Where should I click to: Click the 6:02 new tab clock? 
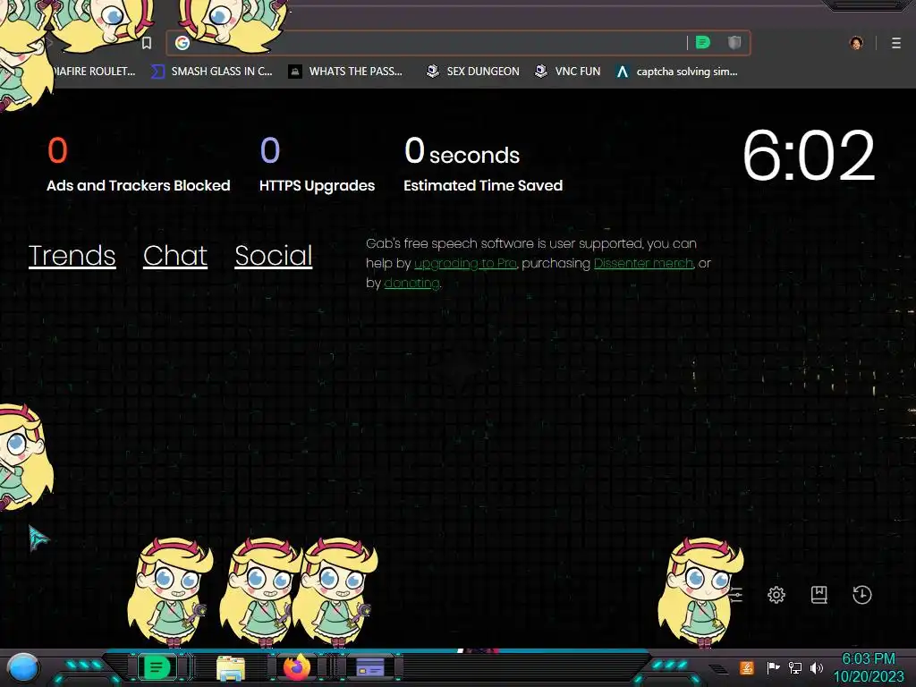809,156
